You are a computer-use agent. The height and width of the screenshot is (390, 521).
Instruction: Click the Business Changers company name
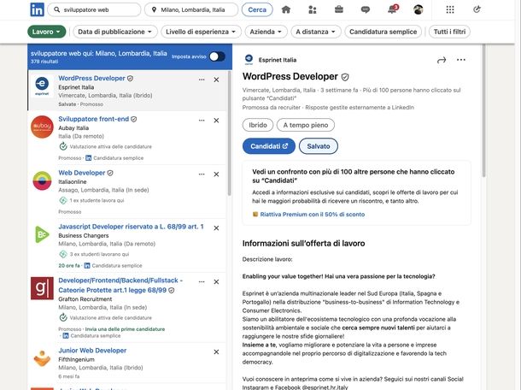84,235
